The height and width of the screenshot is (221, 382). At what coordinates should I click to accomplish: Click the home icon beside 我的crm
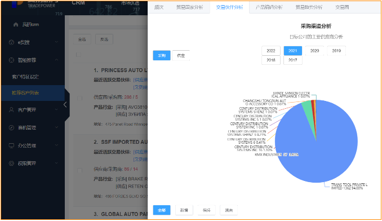[x=16, y=24]
